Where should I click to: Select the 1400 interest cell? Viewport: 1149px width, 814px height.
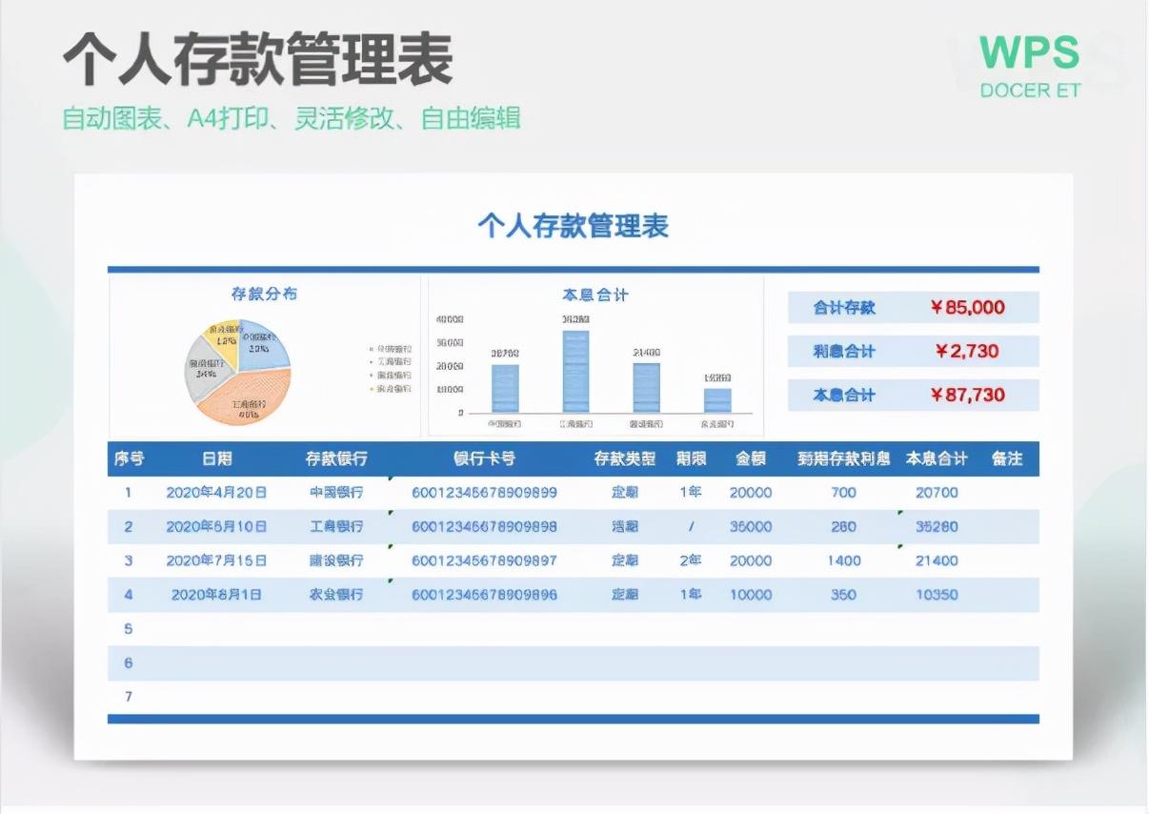pos(843,560)
